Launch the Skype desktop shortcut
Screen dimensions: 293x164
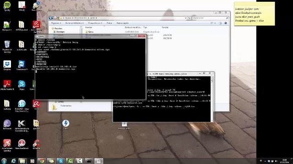tap(22, 85)
